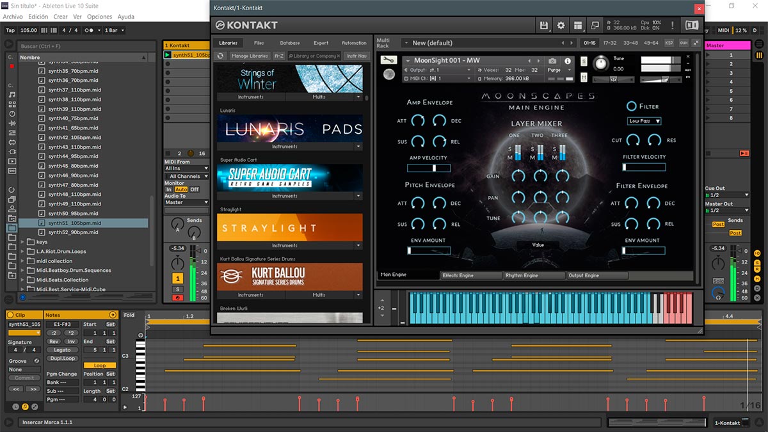Image resolution: width=768 pixels, height=432 pixels.
Task: Click the Tap tempo button
Action: click(x=10, y=30)
